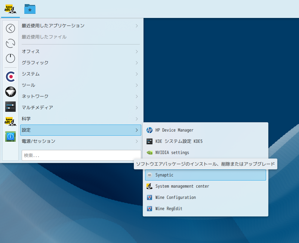The image size is (299, 243).
Task: Open the ネットワーク category
Action: click(81, 96)
